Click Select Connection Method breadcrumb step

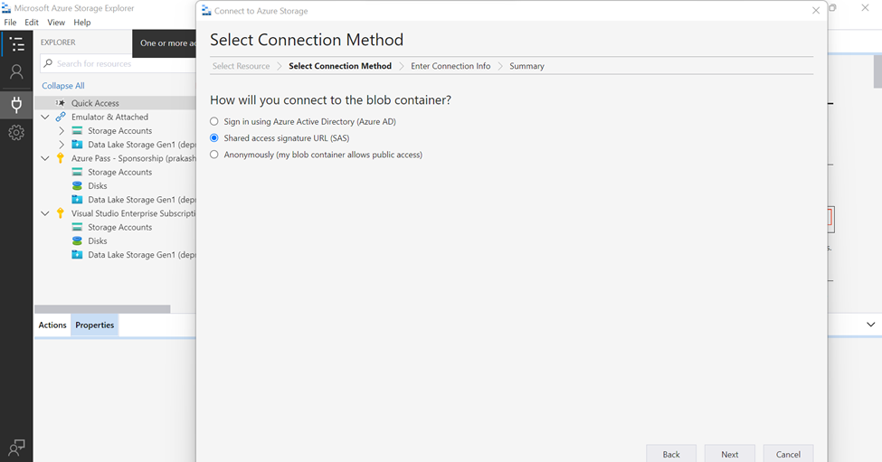(340, 66)
